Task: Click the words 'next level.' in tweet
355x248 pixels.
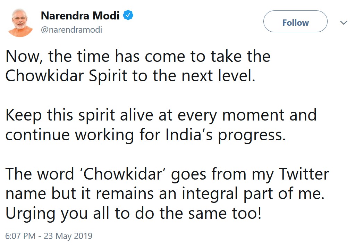Action: coord(218,75)
